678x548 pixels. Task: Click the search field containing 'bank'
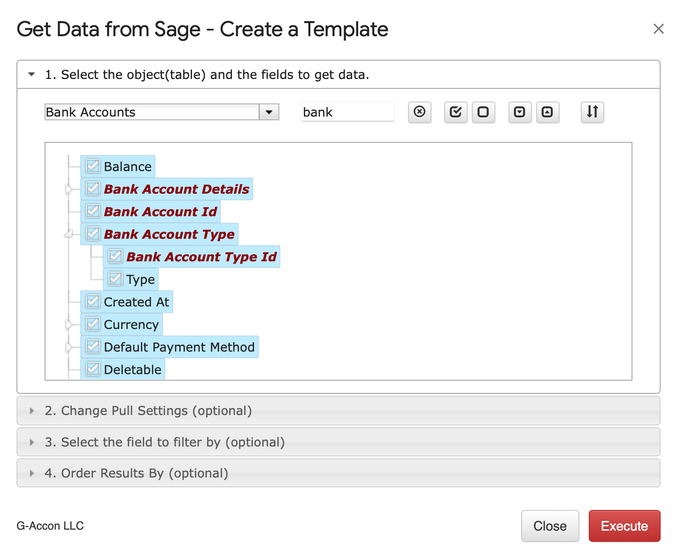click(347, 112)
